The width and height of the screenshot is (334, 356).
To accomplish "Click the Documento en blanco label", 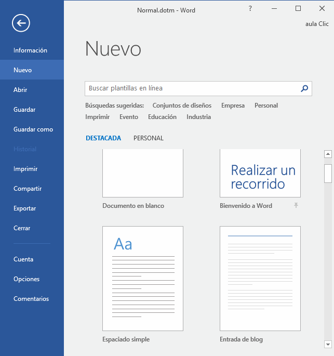I will (133, 206).
